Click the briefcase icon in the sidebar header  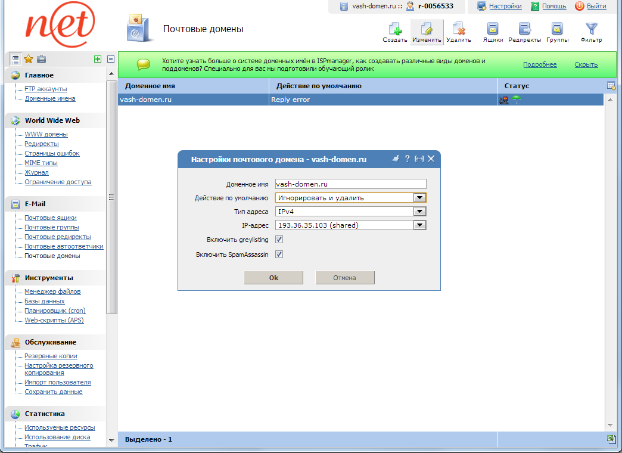40,58
